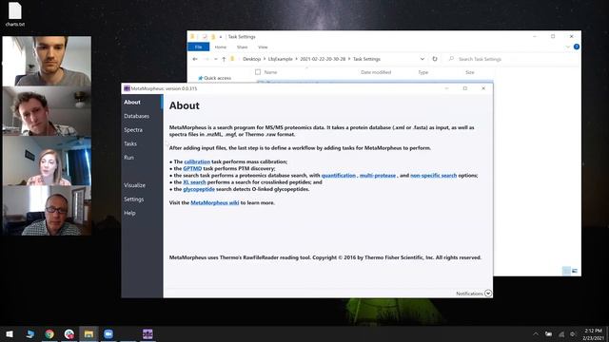Select the bottom participant with glasses thumbnail
This screenshot has width=609, height=342.
pyautogui.click(x=47, y=211)
